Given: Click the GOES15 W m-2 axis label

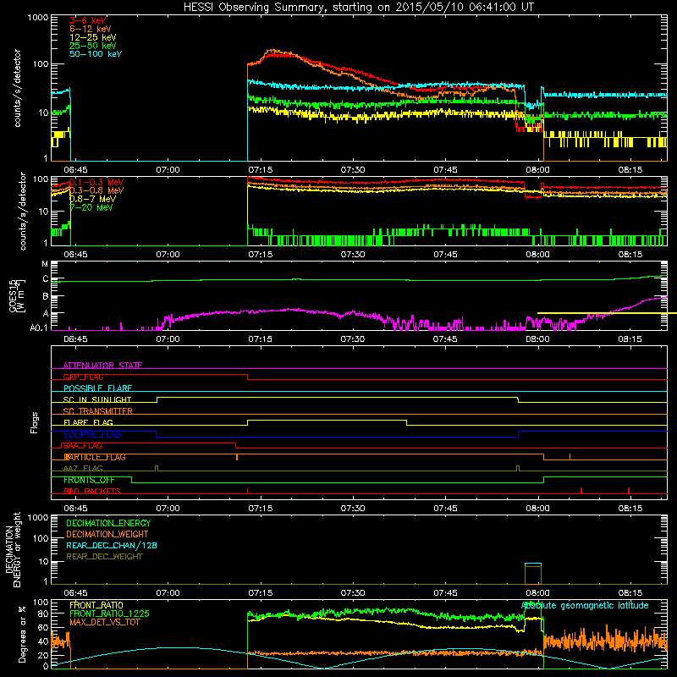Looking at the screenshot, I should [17, 295].
